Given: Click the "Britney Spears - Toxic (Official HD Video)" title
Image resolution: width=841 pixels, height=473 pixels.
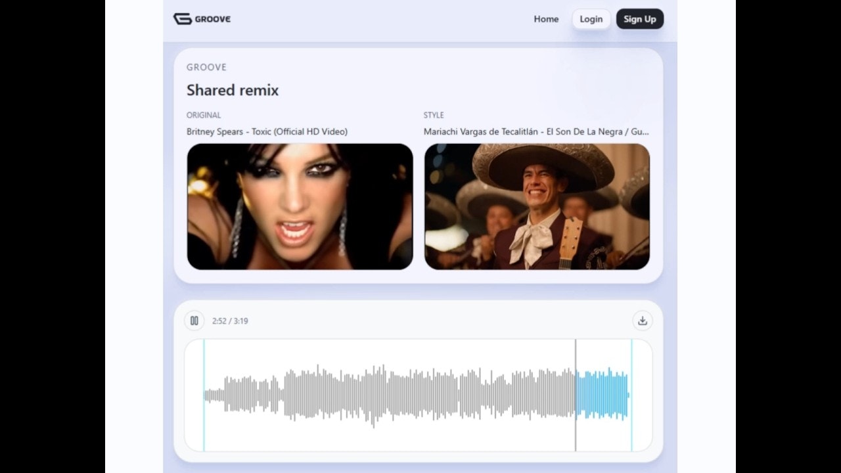Looking at the screenshot, I should point(267,131).
